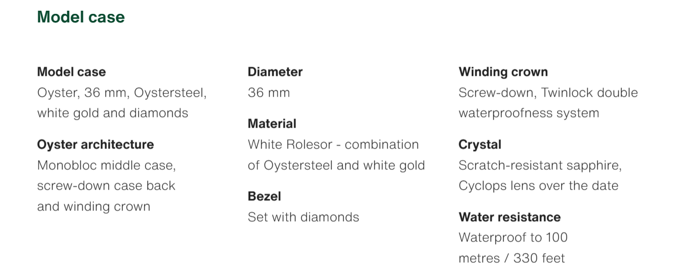Viewport: 700px width, 273px height.
Task: Click the green Model case section heading
Action: click(81, 17)
